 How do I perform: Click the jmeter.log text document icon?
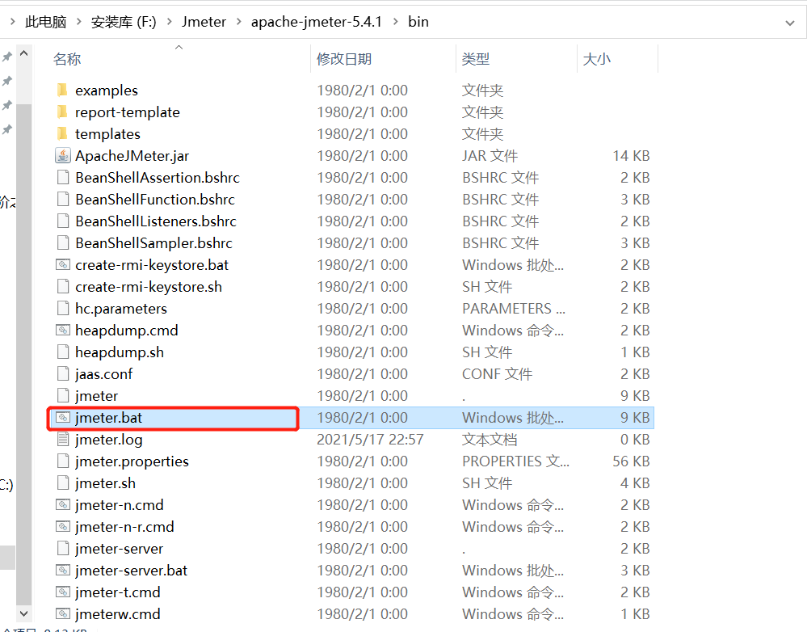pyautogui.click(x=63, y=440)
